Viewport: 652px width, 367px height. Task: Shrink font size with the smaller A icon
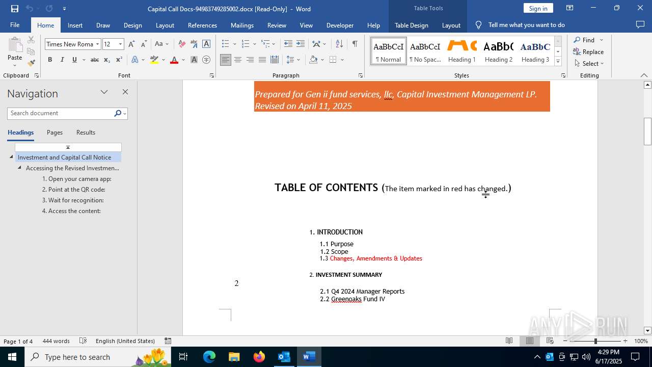pos(144,44)
